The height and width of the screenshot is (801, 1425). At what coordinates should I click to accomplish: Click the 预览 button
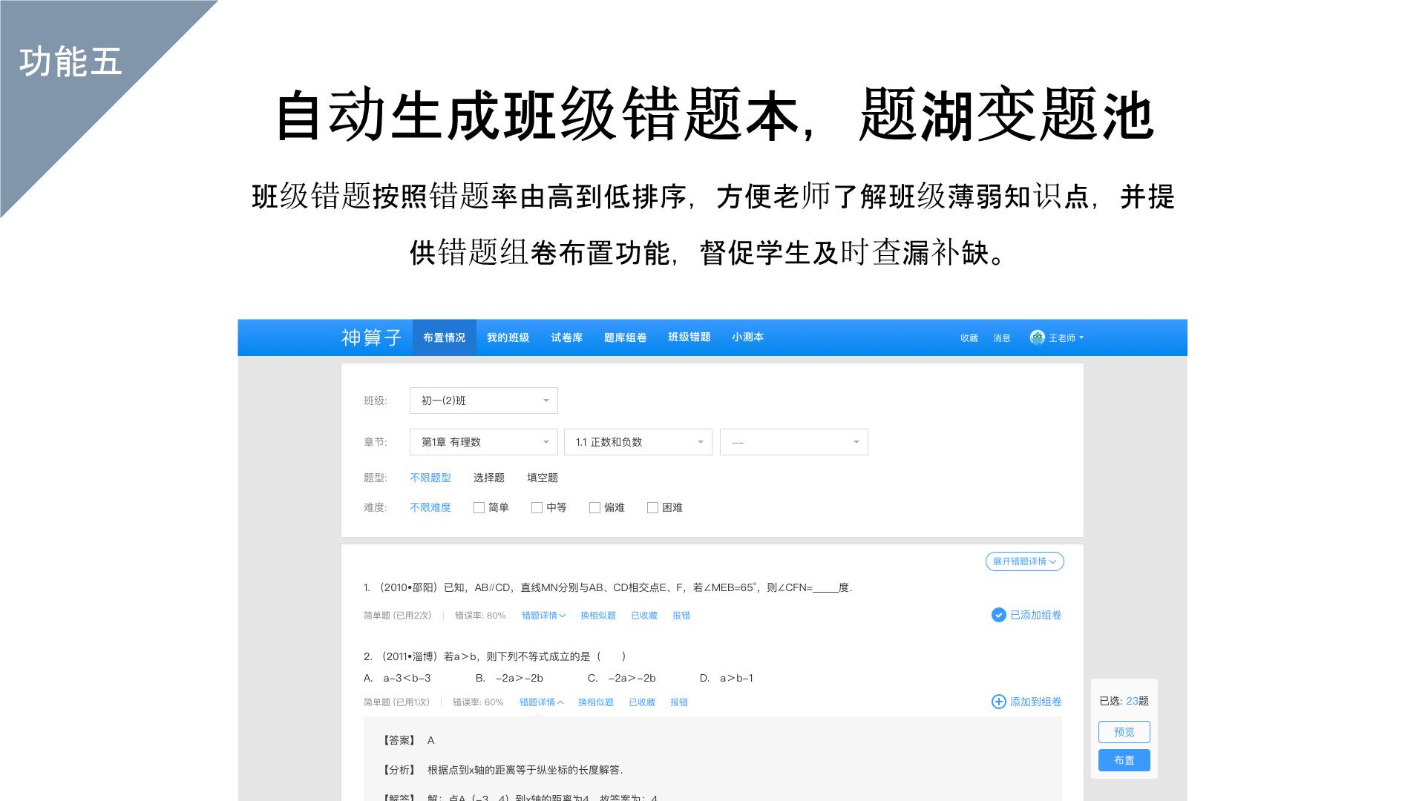coord(1124,732)
